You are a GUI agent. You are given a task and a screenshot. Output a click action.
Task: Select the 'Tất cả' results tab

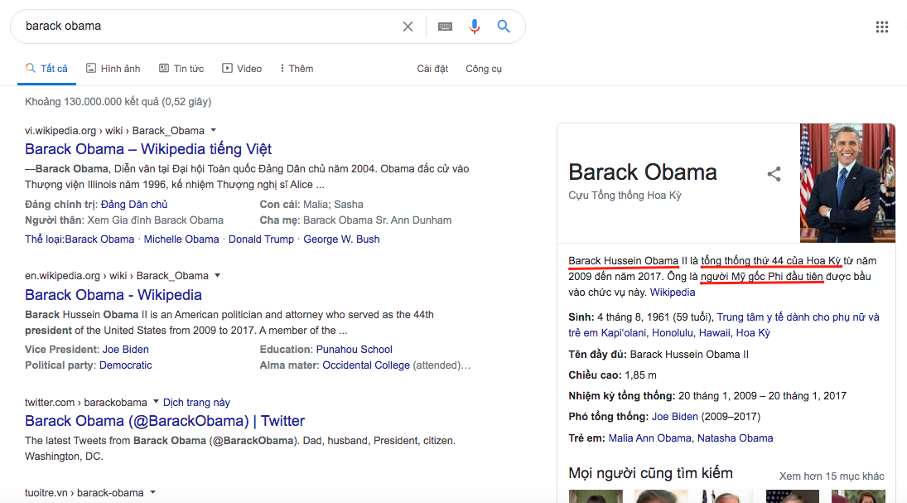[x=47, y=68]
